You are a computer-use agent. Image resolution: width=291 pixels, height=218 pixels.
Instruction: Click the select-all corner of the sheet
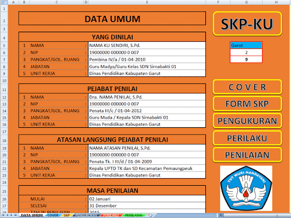click(x=4, y=2)
